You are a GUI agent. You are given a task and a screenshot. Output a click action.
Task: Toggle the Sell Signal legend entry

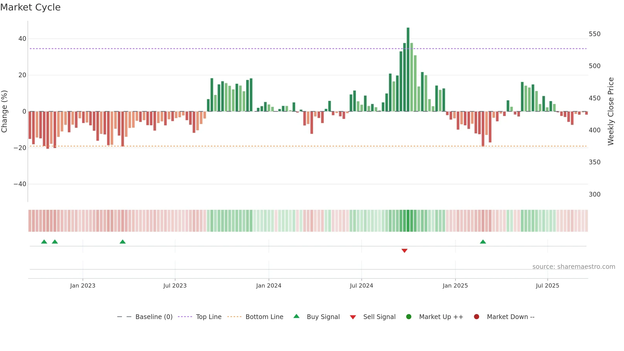click(x=373, y=317)
